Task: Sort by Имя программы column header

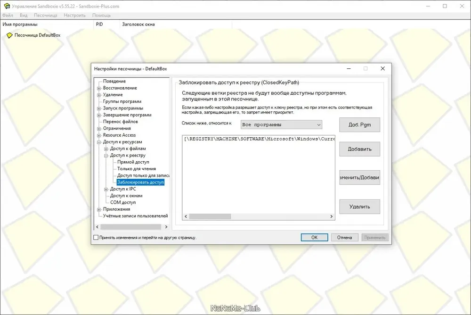Action: click(x=47, y=25)
